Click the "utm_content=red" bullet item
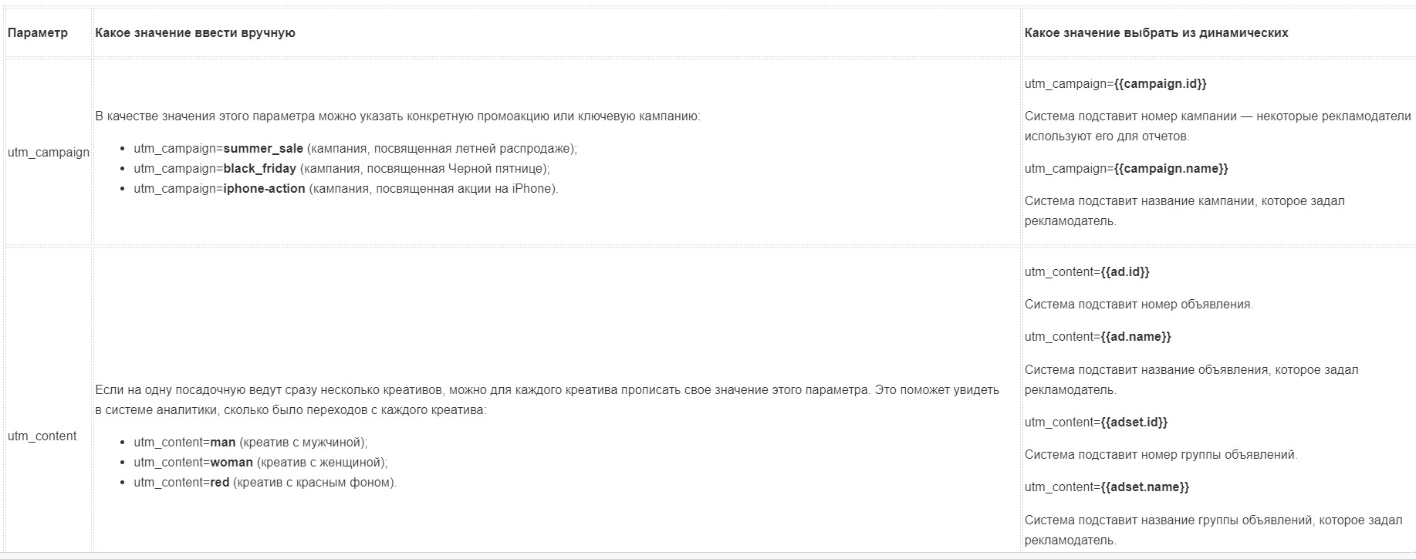This screenshot has width=1416, height=559. tap(265, 483)
